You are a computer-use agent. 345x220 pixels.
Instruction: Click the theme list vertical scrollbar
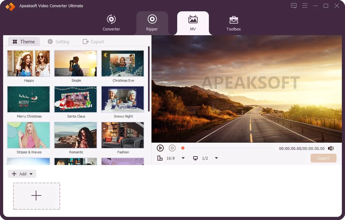pos(149,79)
